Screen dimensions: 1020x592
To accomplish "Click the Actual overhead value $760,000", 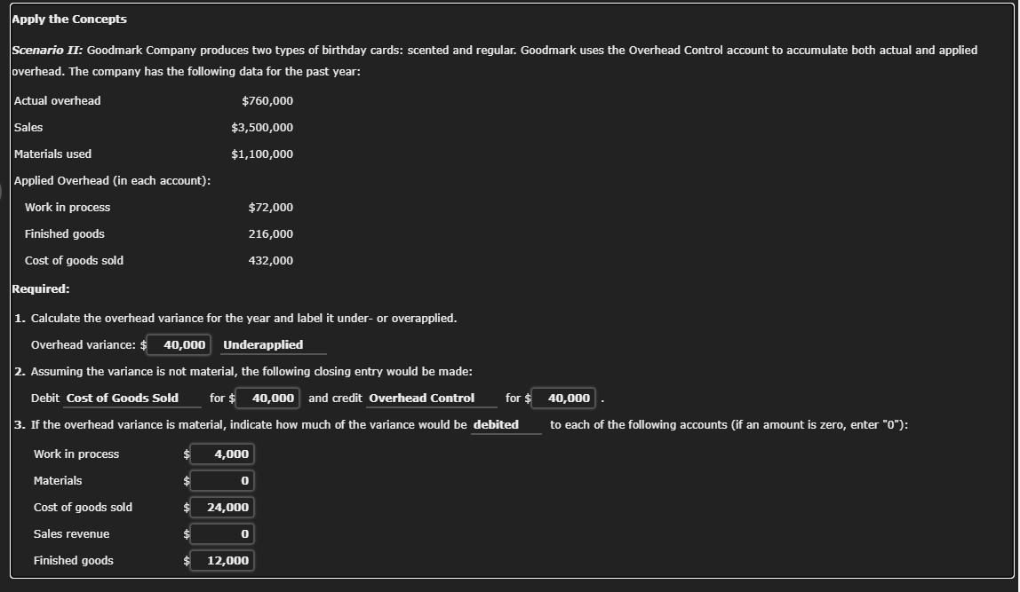I will point(267,100).
